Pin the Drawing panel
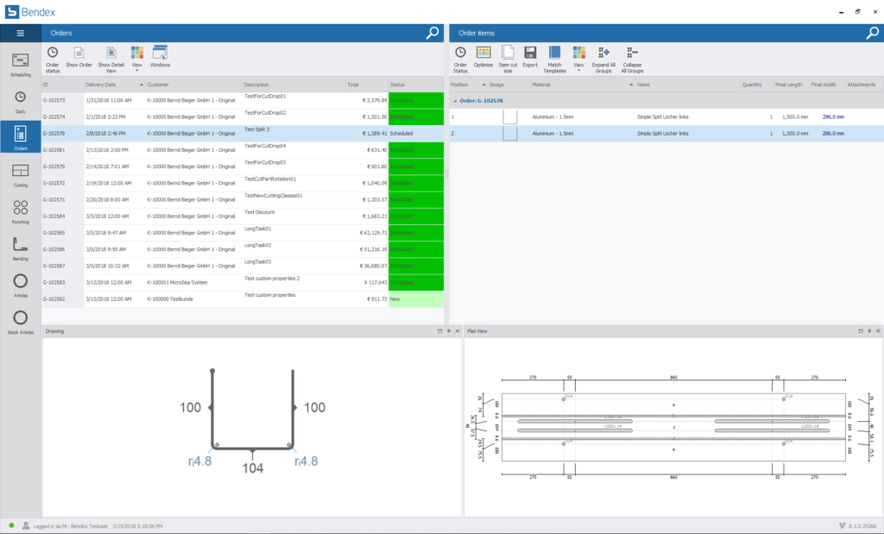The image size is (884, 534). 448,331
